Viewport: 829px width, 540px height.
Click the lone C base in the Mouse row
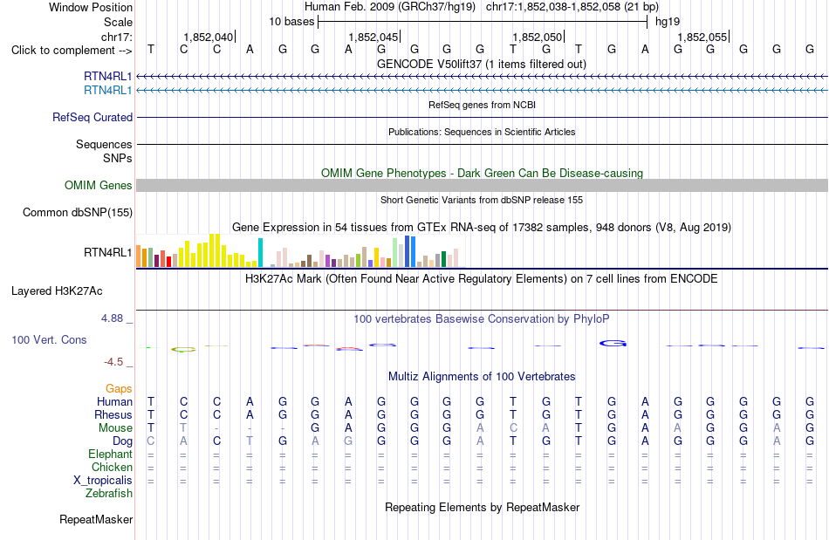tap(513, 428)
